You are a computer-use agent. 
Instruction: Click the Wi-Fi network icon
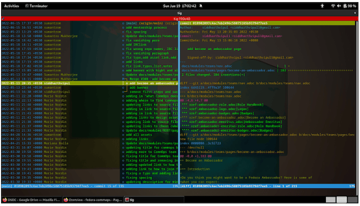pos(333,6)
